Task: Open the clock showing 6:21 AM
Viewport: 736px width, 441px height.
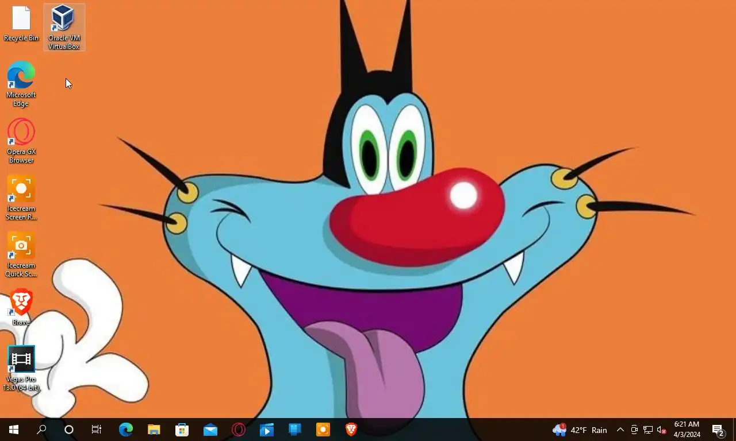Action: (687, 430)
